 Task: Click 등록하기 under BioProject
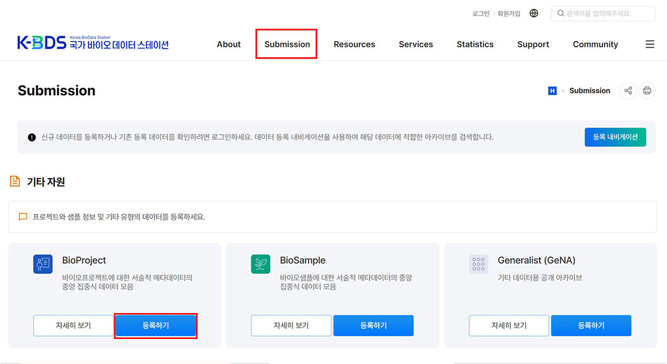(x=156, y=325)
